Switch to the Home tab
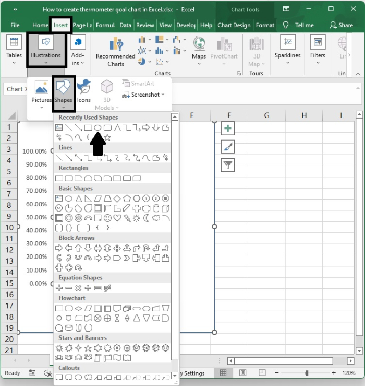Screen dimensions: 365x386 tap(40, 25)
